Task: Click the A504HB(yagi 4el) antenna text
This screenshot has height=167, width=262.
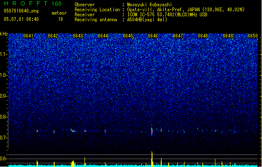Action: [x=147, y=20]
